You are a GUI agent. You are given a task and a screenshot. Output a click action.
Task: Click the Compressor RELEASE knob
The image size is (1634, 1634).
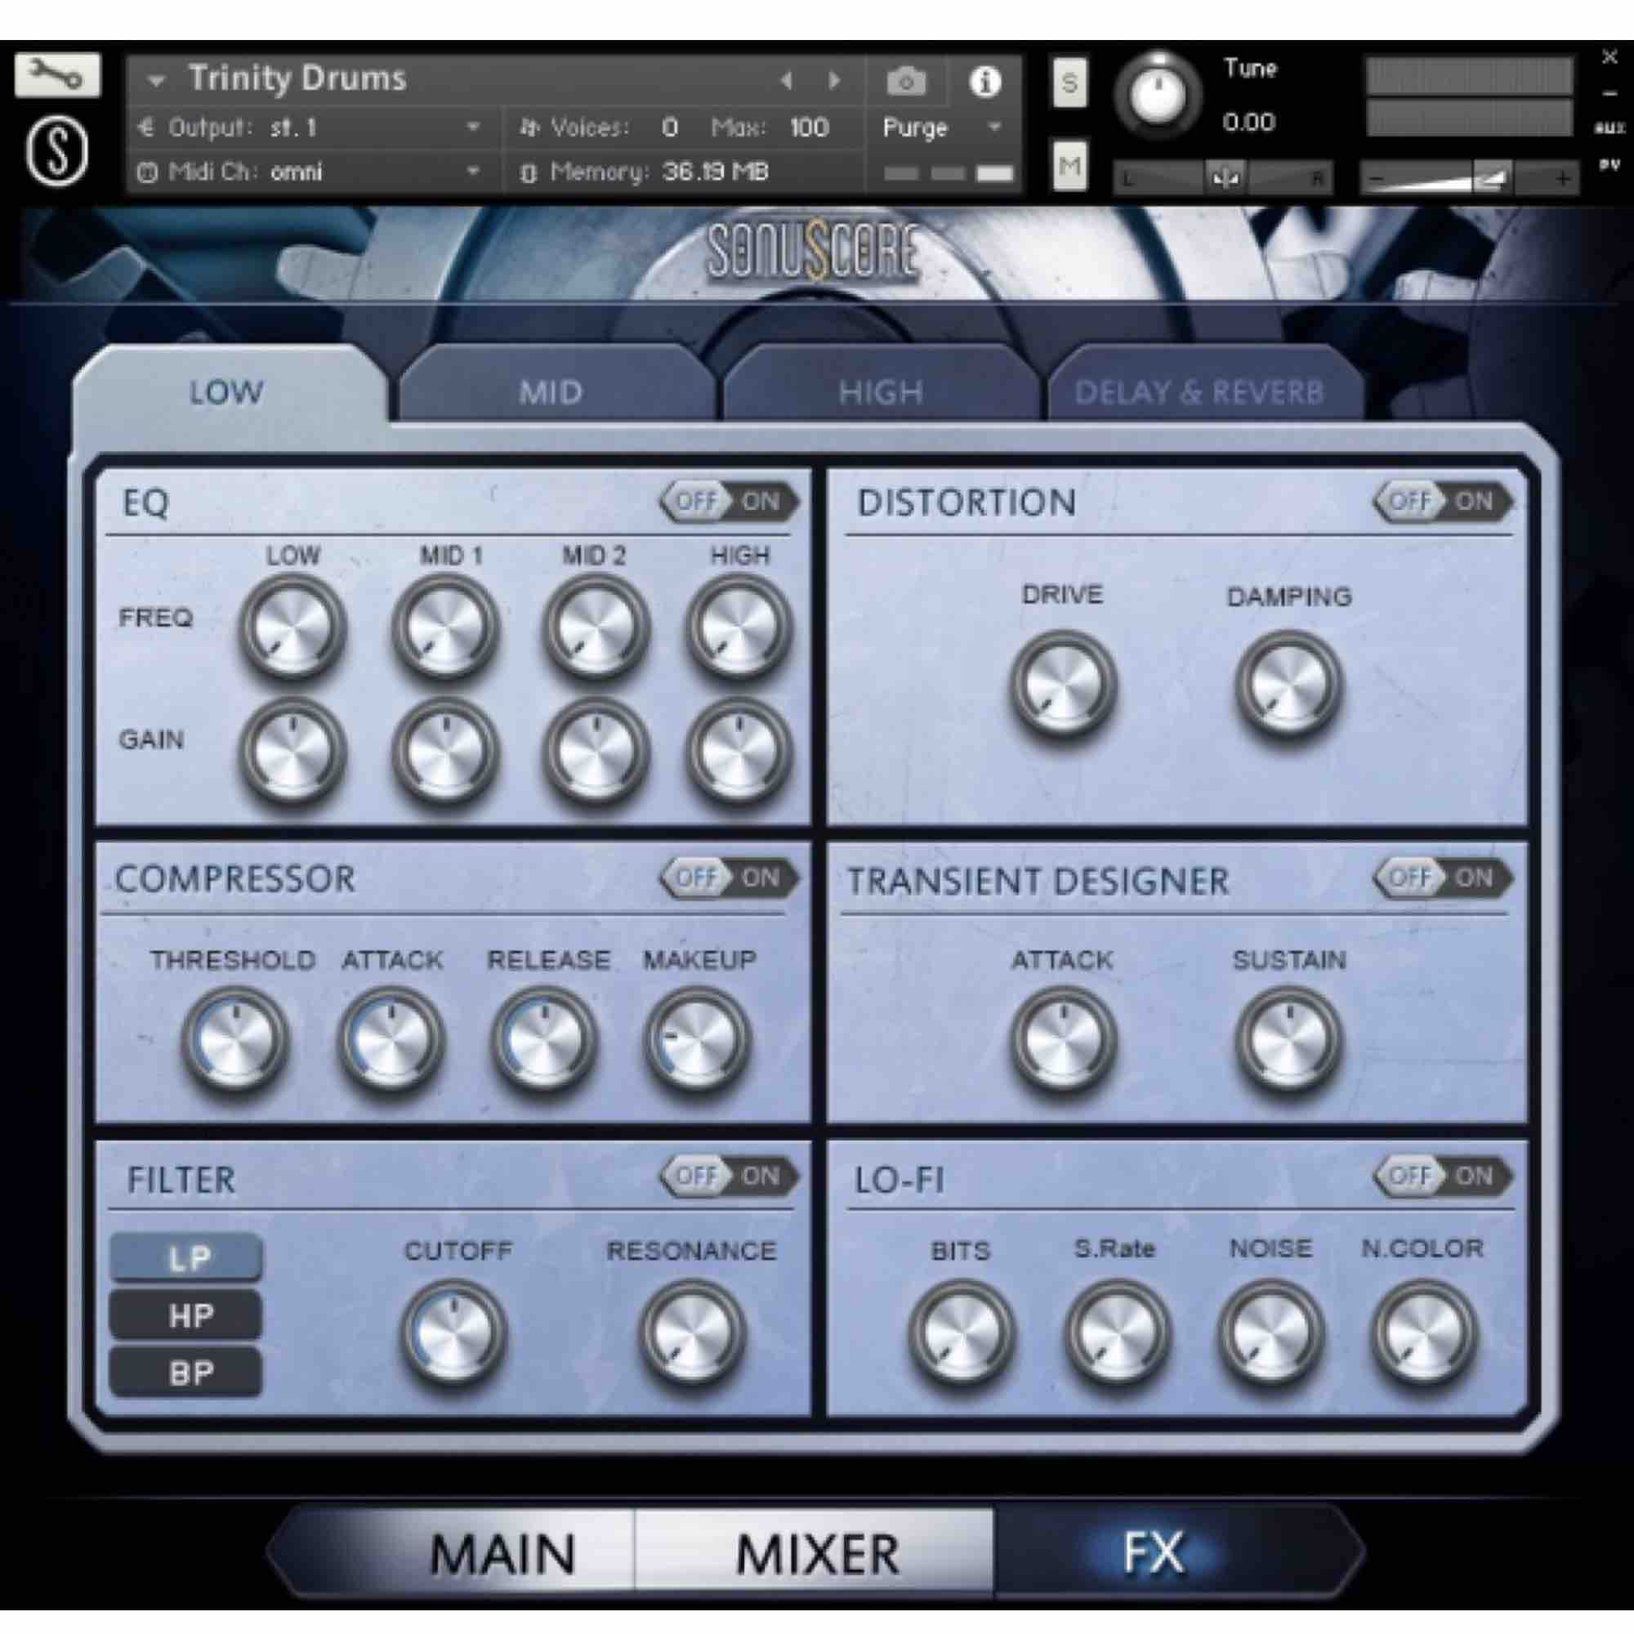click(544, 1039)
